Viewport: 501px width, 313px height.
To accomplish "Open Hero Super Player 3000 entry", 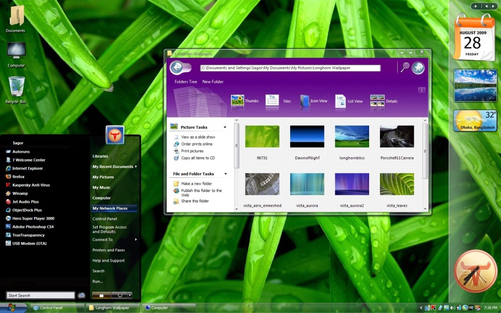I will (x=33, y=218).
